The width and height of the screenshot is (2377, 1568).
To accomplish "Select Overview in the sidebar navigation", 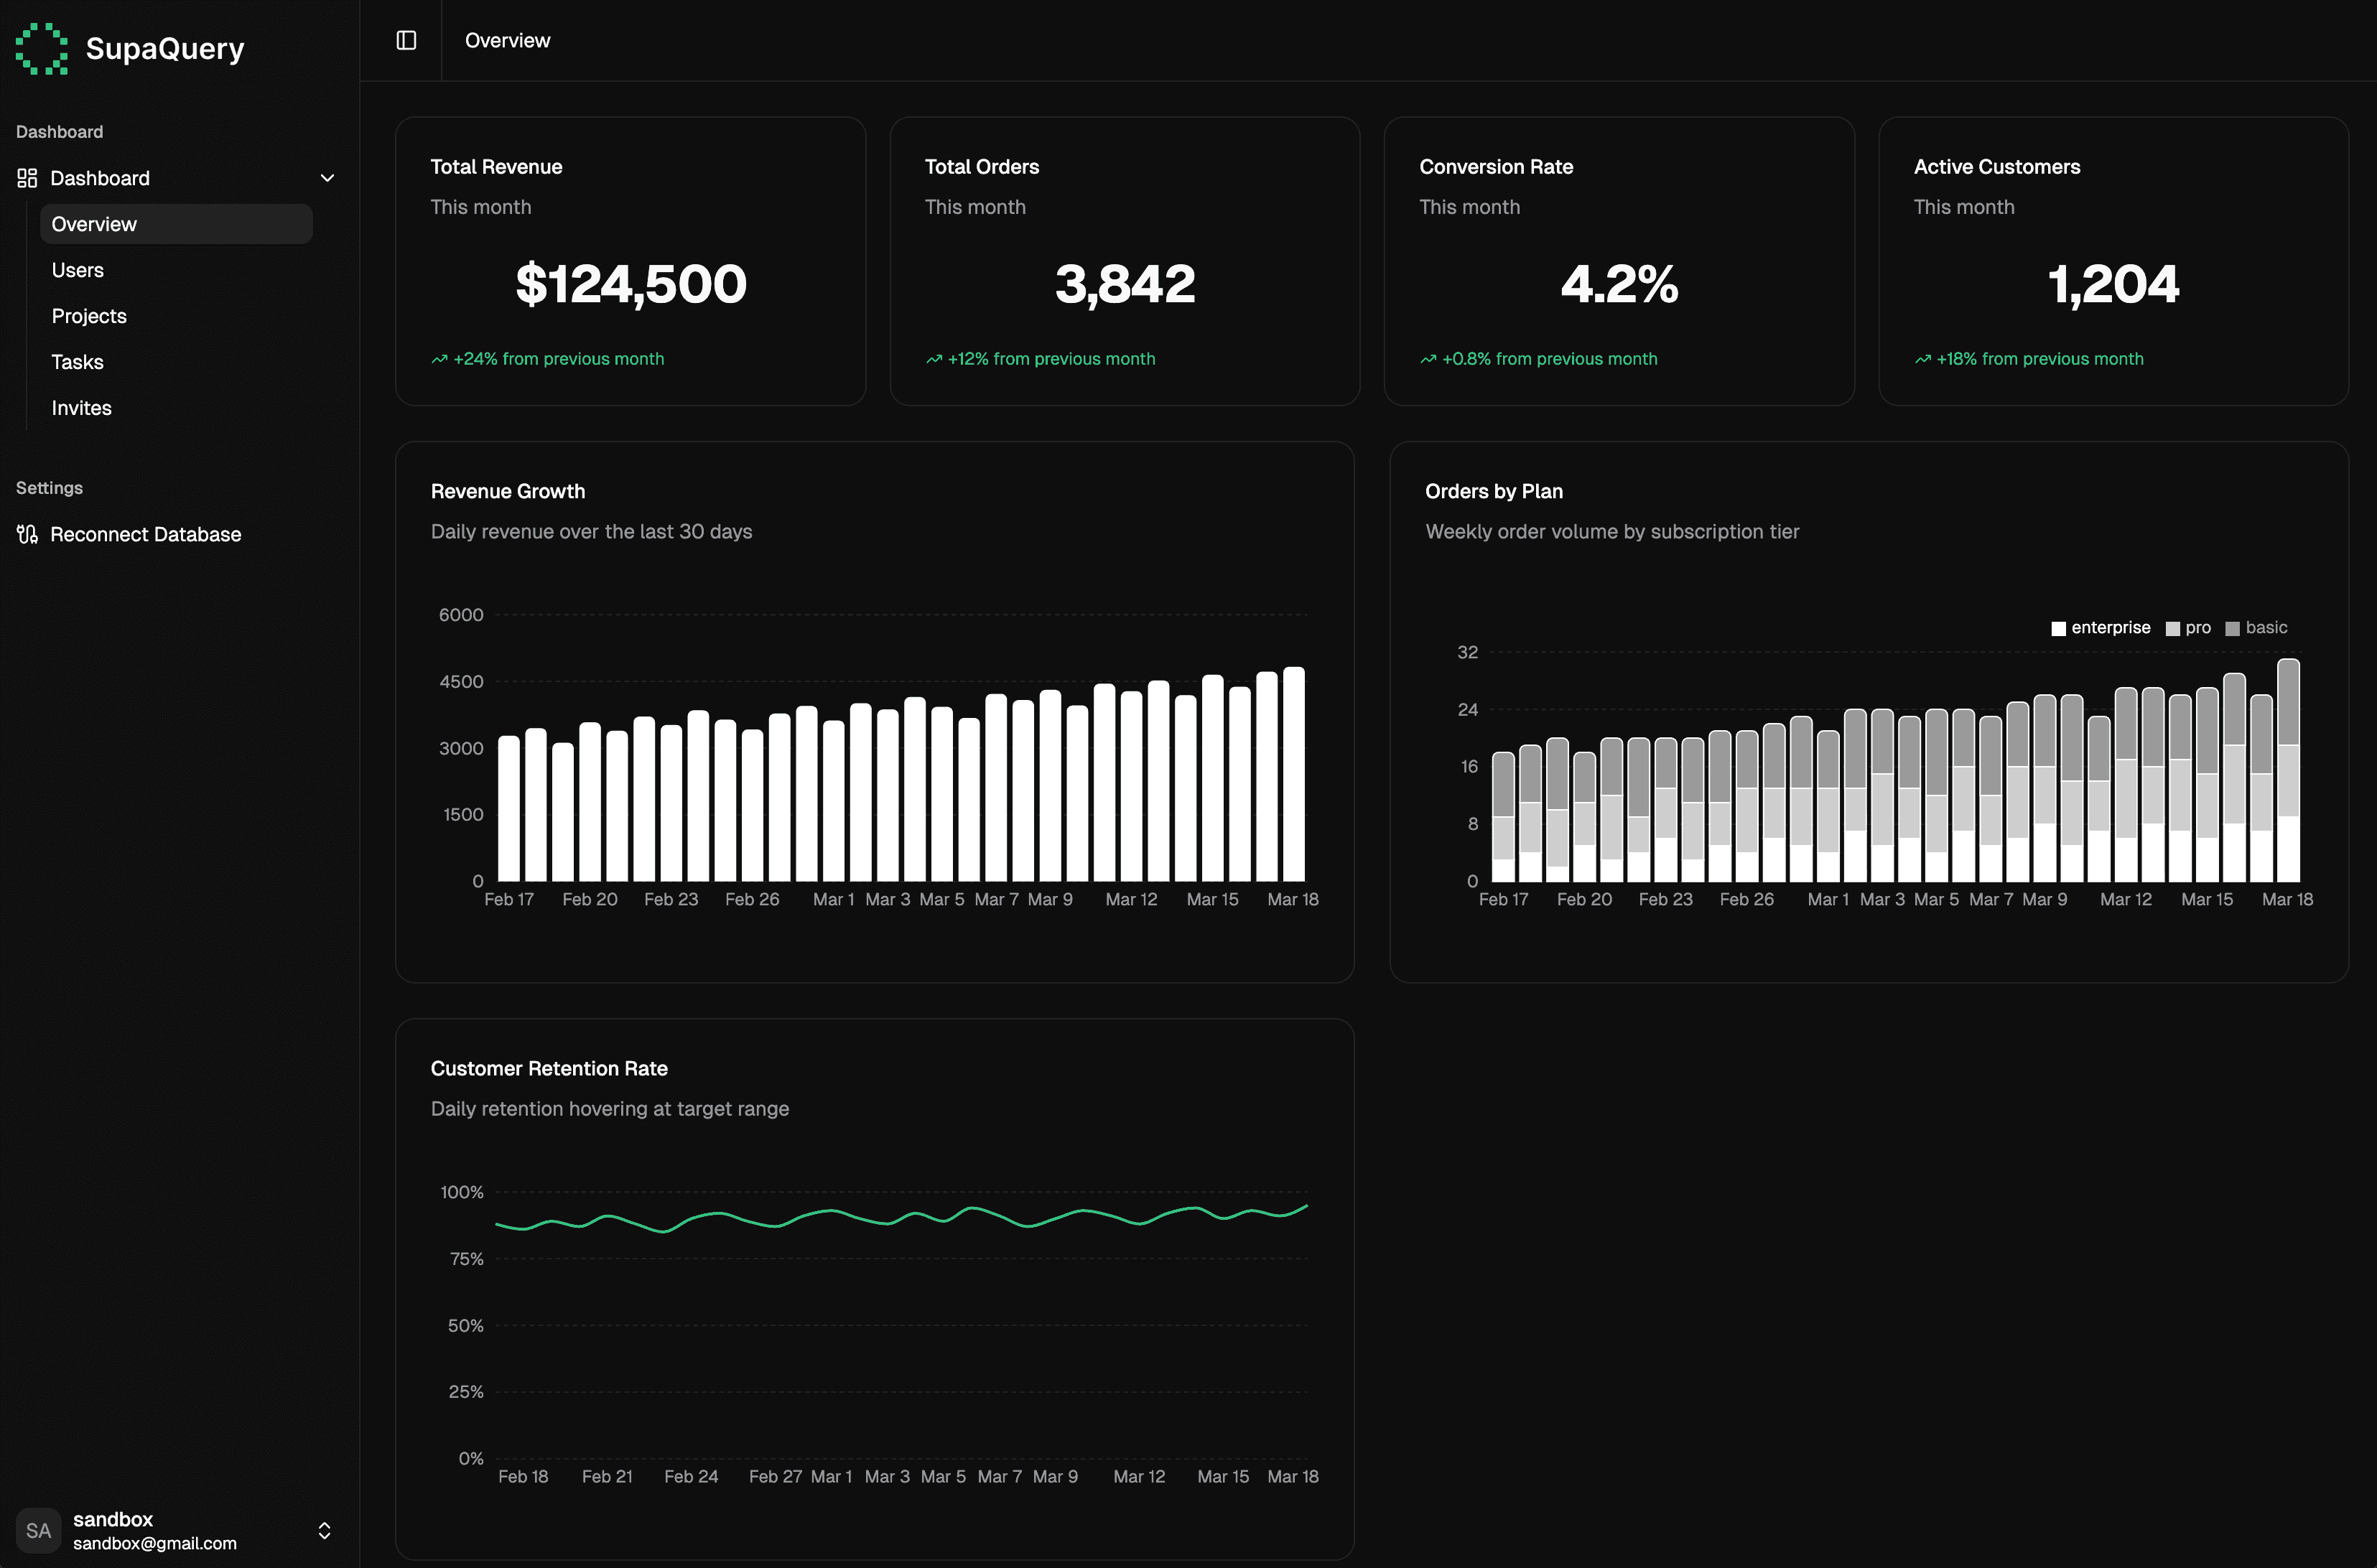I will coord(94,224).
